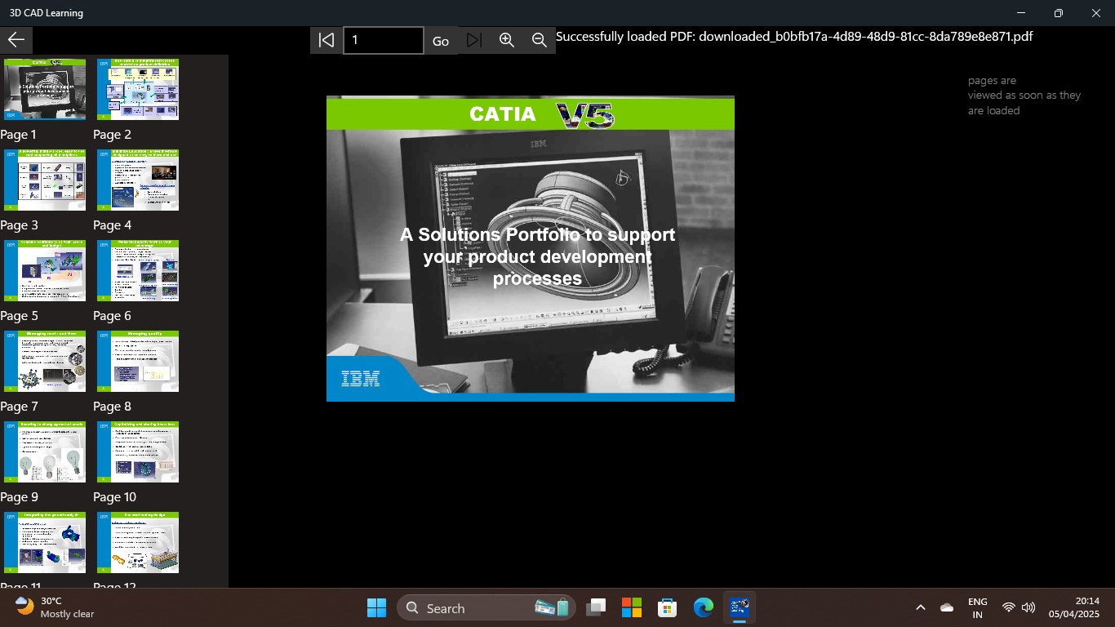Select the 'Page 5' label

click(x=19, y=316)
